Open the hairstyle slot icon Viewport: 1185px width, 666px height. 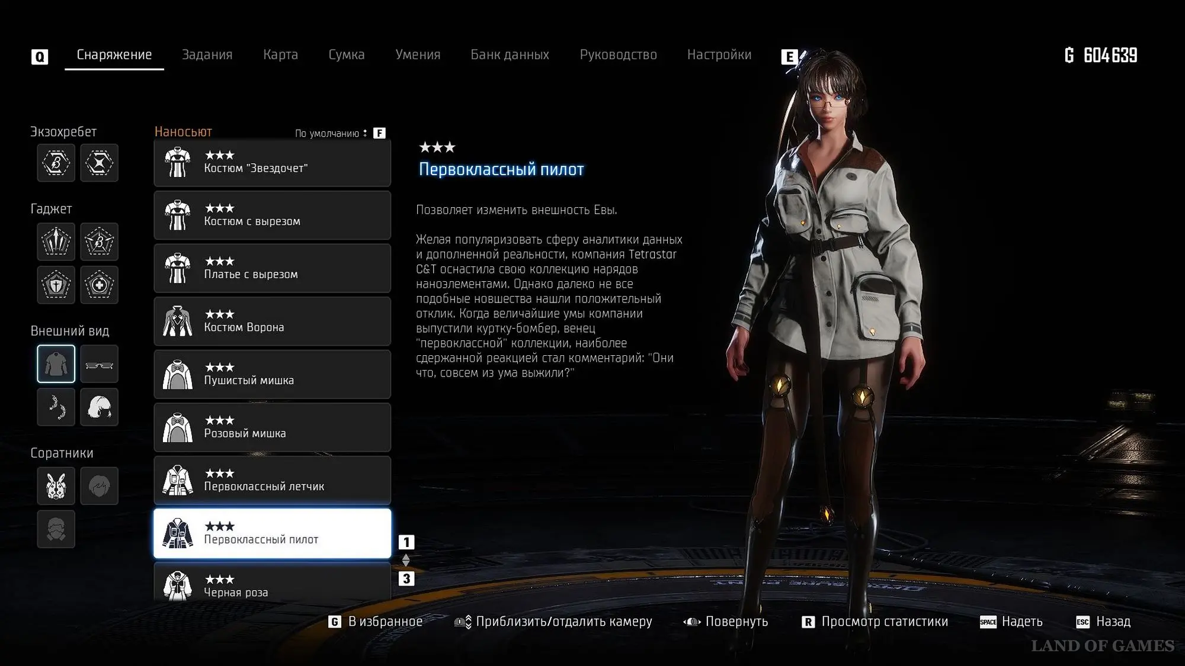[99, 407]
